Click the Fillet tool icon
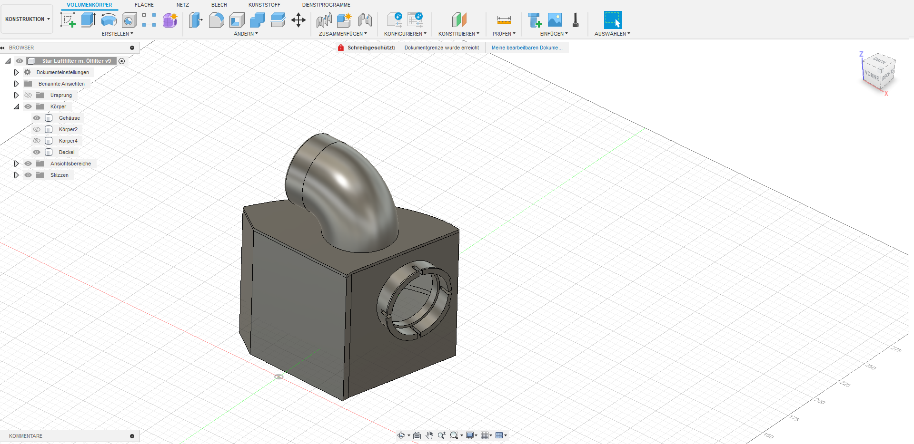The height and width of the screenshot is (444, 914). [x=216, y=20]
